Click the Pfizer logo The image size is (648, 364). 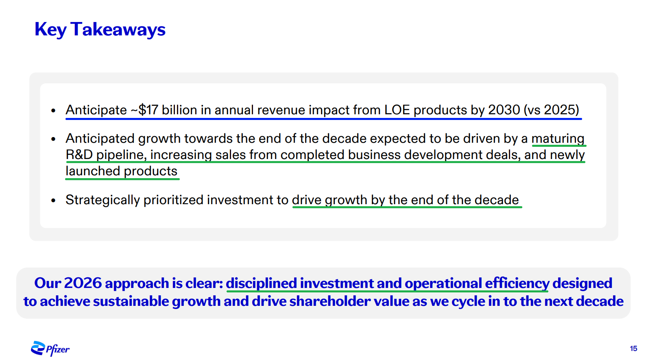click(50, 349)
